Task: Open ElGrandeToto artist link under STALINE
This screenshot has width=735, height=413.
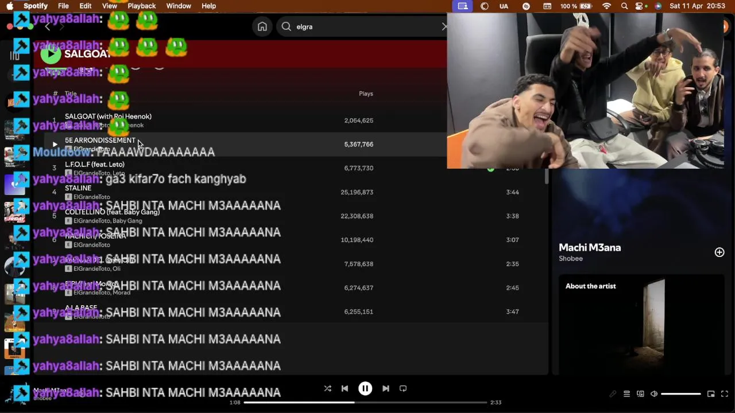Action: [x=91, y=197]
